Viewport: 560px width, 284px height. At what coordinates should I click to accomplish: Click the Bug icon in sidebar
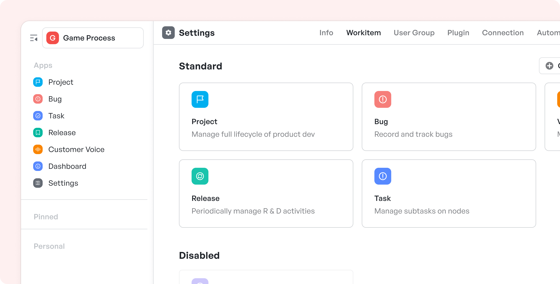click(x=38, y=99)
